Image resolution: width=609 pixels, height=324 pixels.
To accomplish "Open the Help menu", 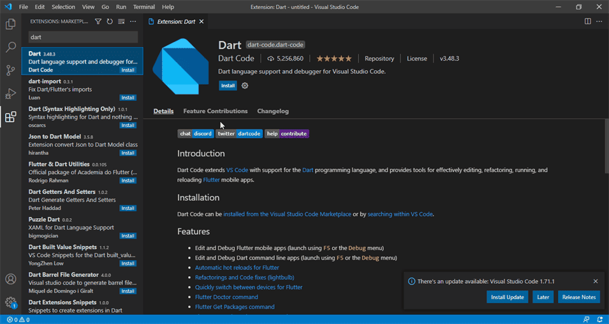I will coord(168,7).
